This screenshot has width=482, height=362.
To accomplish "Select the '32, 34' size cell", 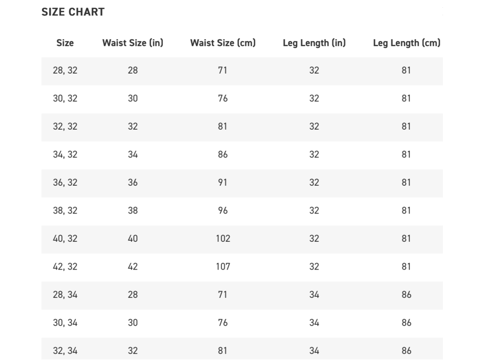I will pyautogui.click(x=65, y=351).
